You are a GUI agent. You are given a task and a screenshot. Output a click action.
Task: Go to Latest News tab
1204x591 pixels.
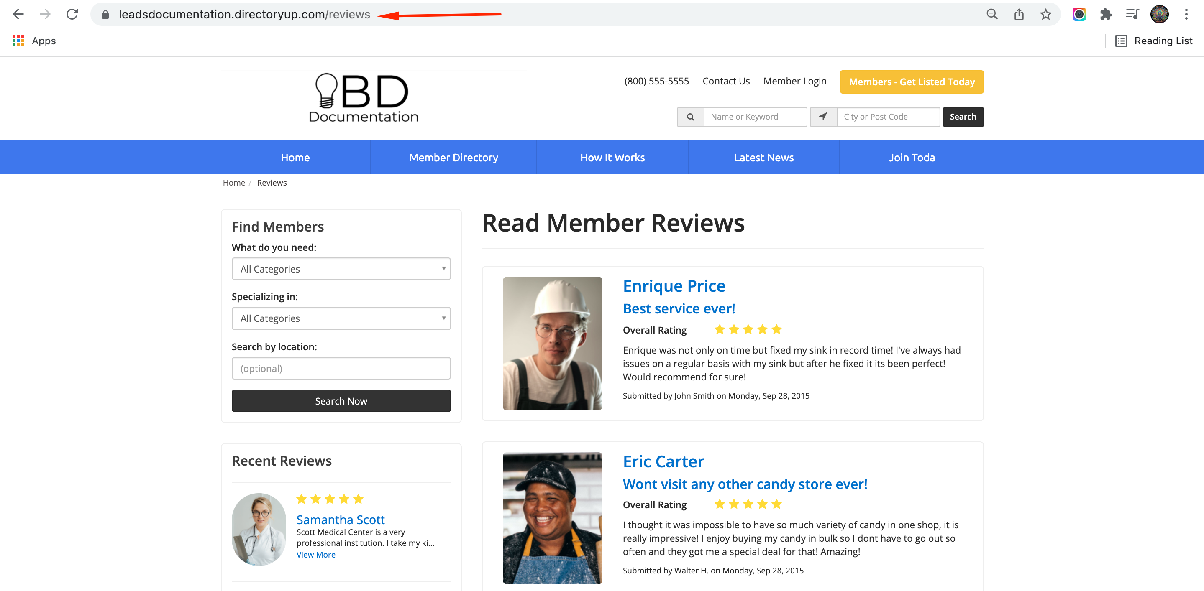click(x=763, y=157)
